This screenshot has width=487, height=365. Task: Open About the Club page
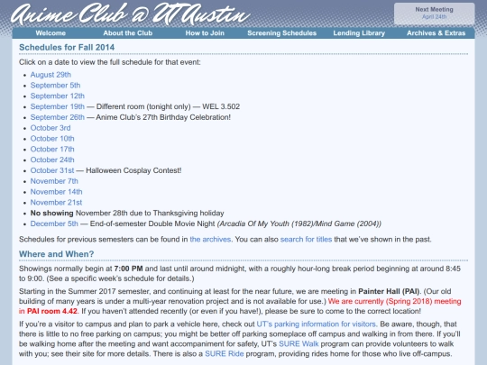128,33
